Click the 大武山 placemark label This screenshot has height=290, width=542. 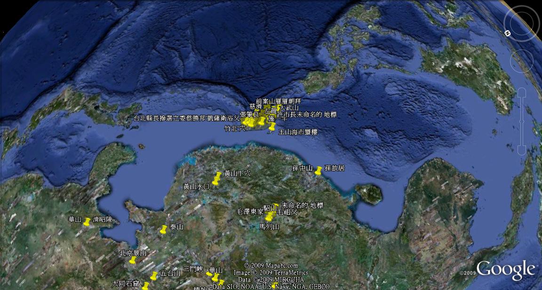pos(289,108)
